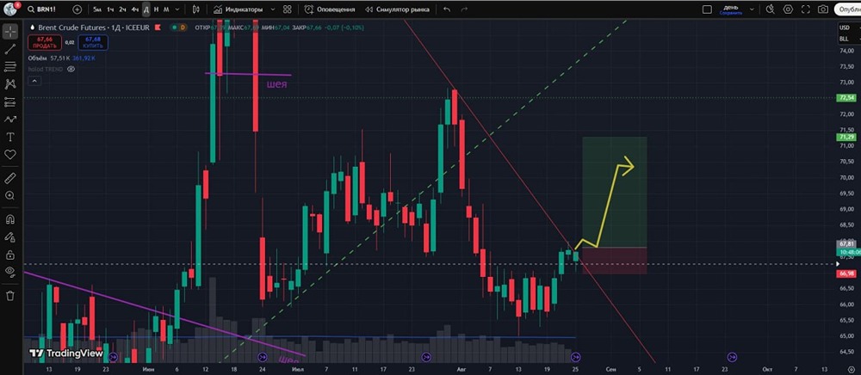Screen dimensions: 861x375
Task: Click the Brent Crude Futures symbol title
Action: (93, 27)
